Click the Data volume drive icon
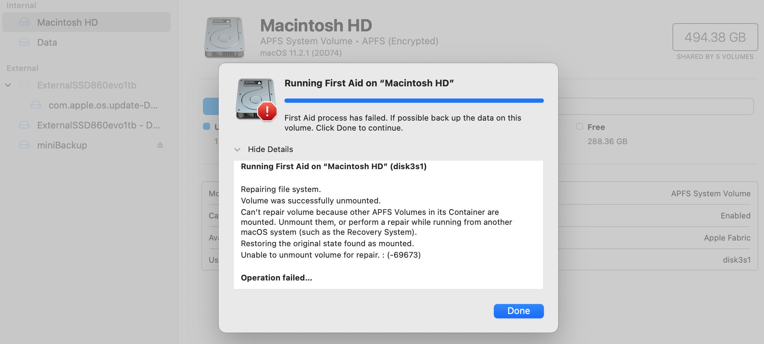The image size is (764, 344). (24, 42)
